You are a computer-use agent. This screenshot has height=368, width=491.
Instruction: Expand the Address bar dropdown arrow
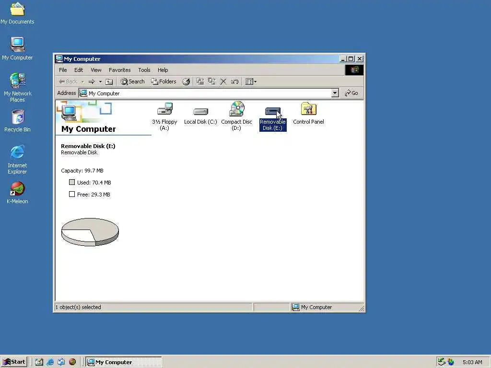click(x=335, y=93)
